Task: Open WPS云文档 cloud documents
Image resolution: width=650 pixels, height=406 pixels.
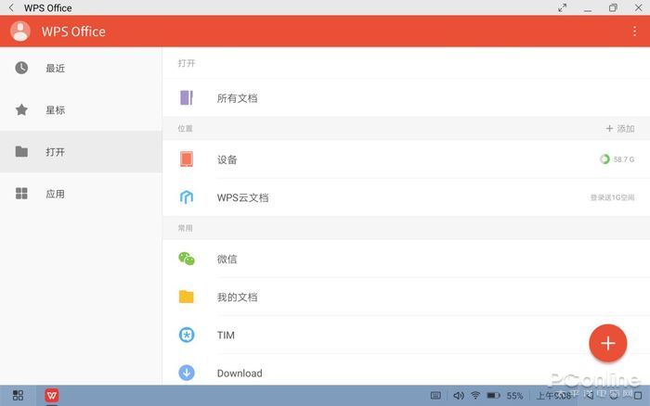Action: (406, 197)
